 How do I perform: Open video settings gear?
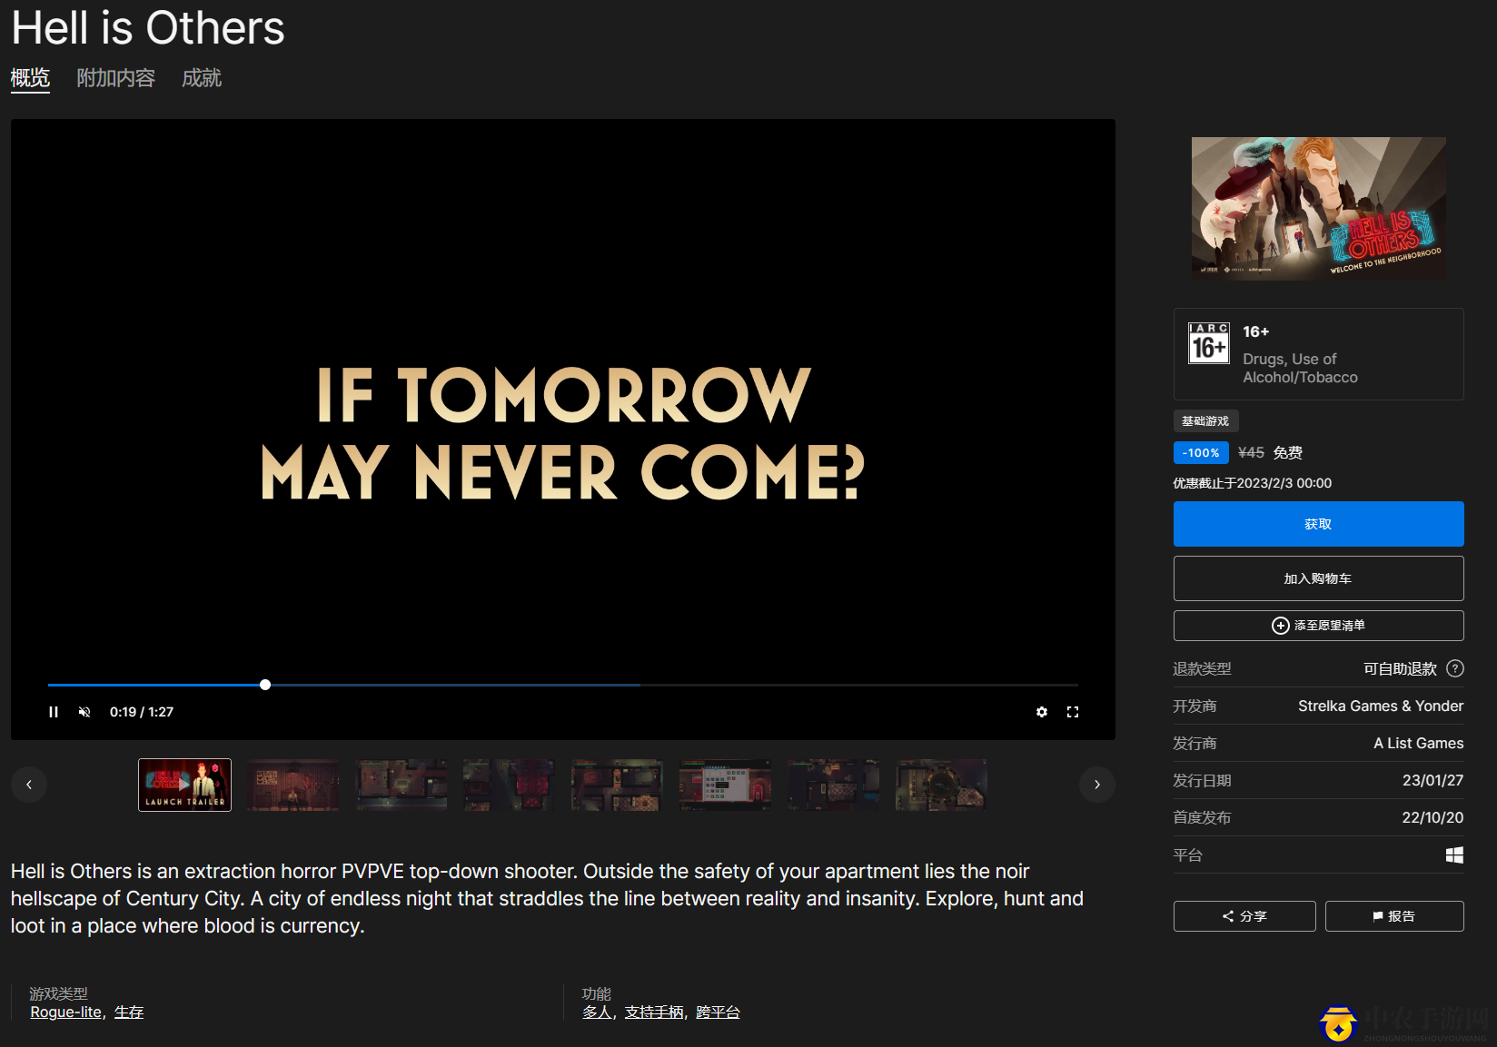pyautogui.click(x=1042, y=712)
